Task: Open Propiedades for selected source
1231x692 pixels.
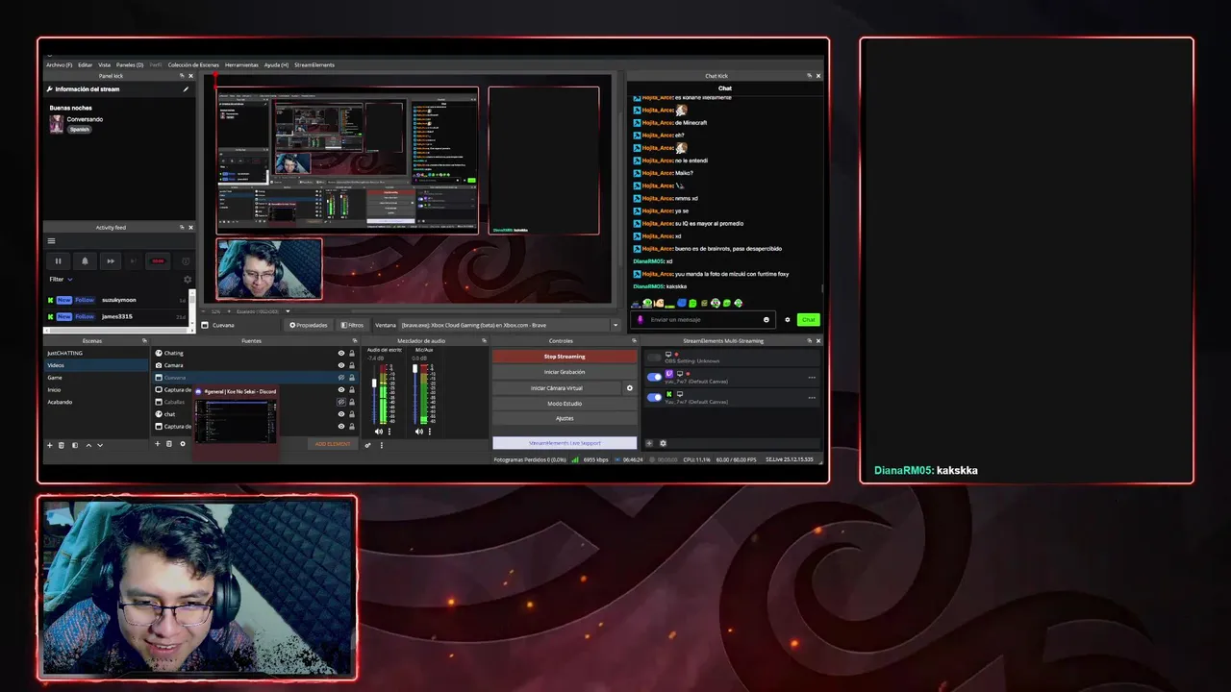Action: (x=309, y=325)
